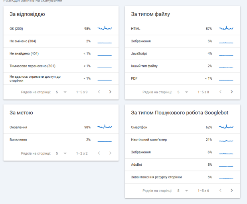
Task: Open Зображення row in file type card
Action: point(182,41)
